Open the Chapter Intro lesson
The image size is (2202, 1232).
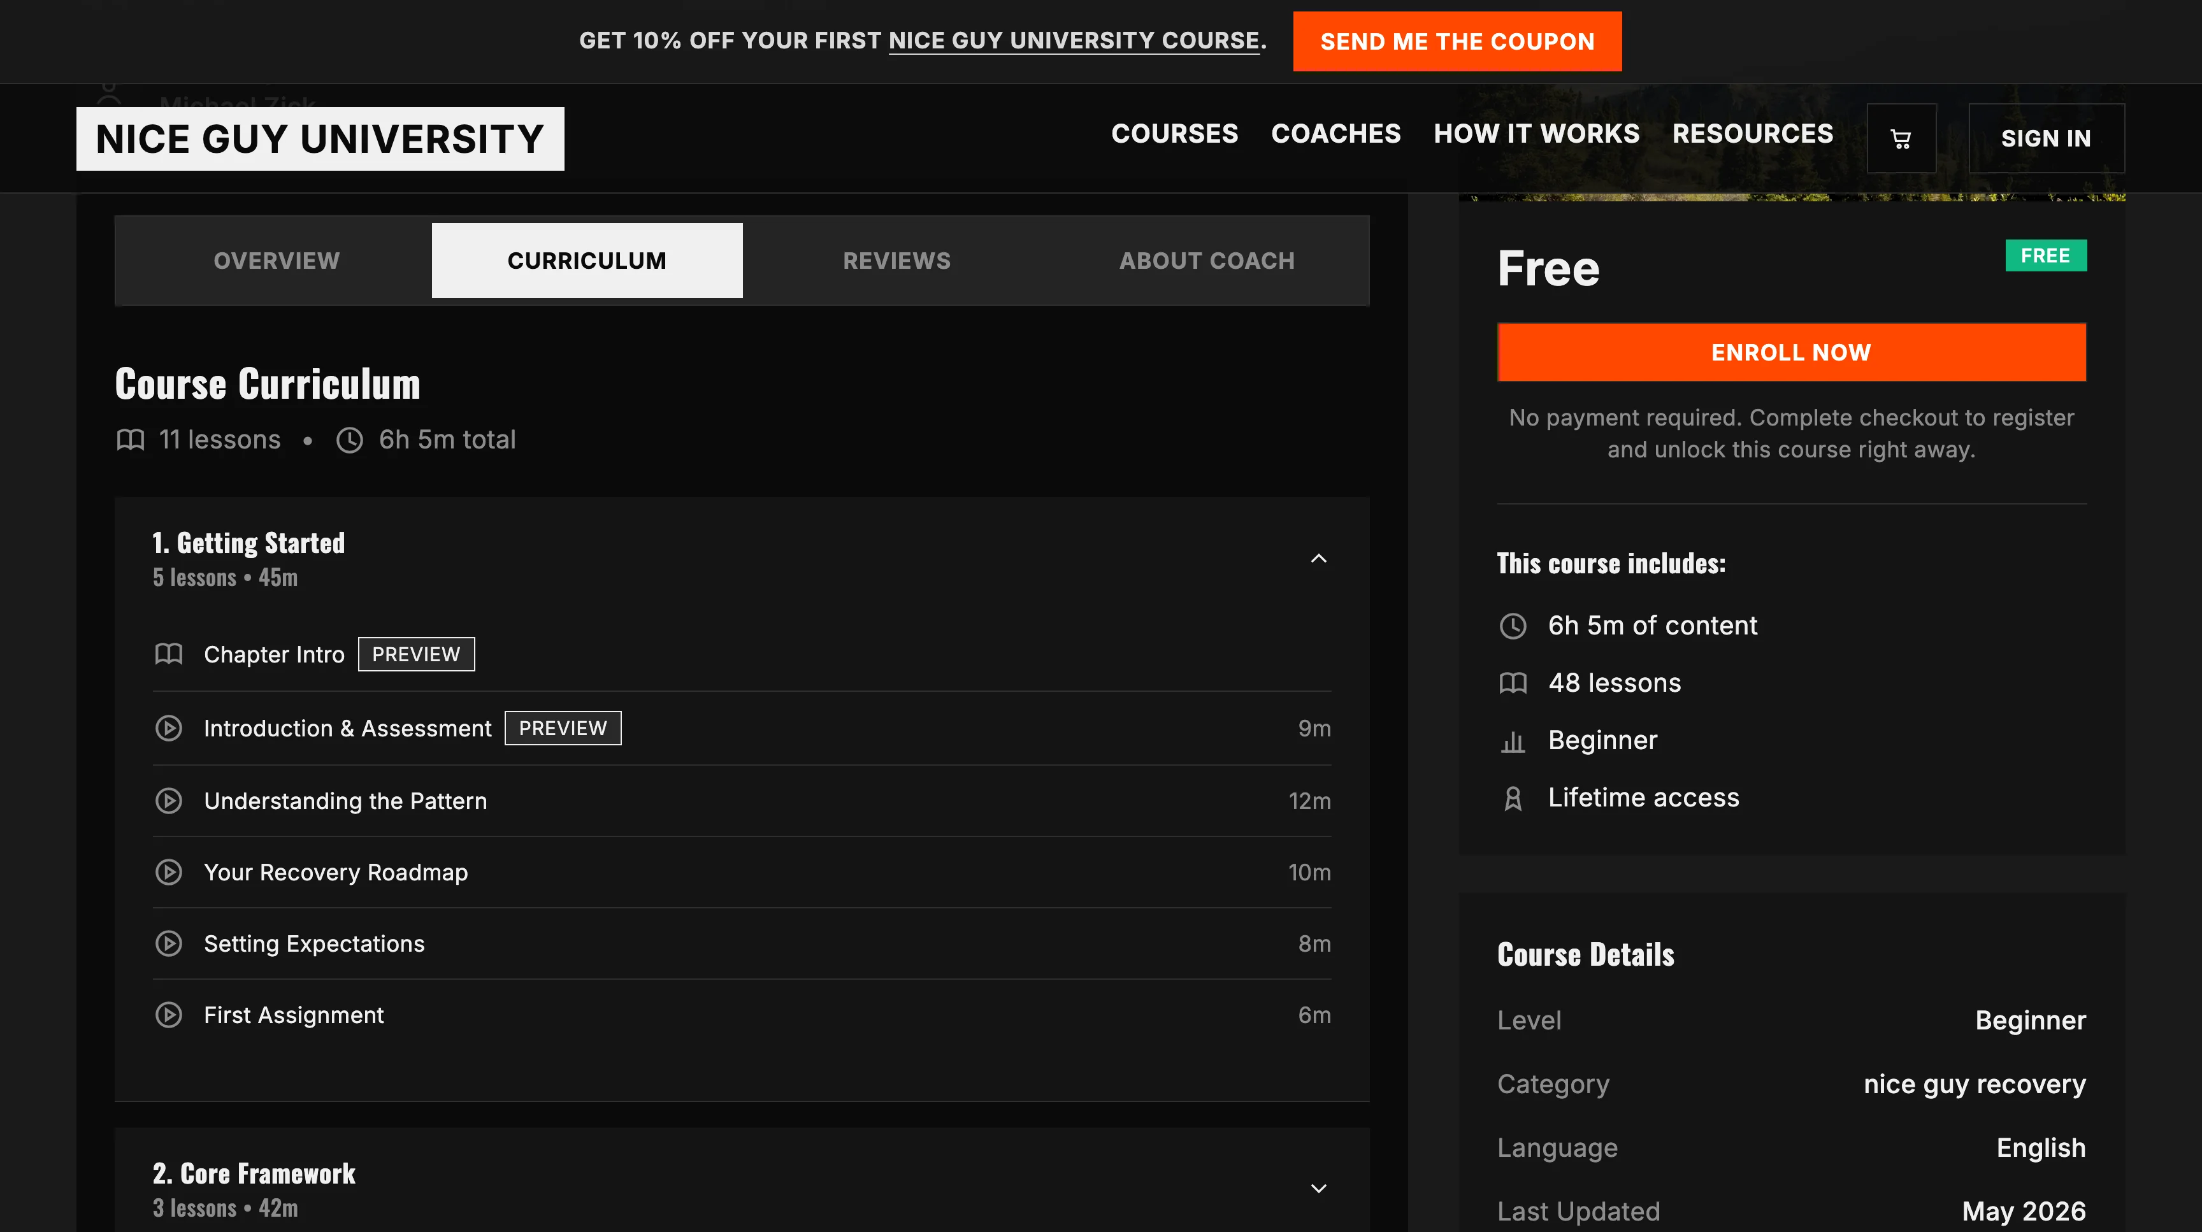(x=273, y=654)
